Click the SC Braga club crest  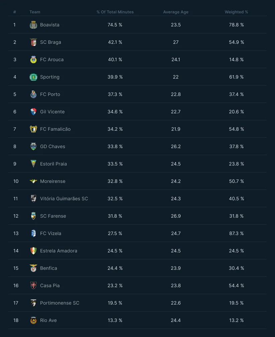(x=33, y=42)
